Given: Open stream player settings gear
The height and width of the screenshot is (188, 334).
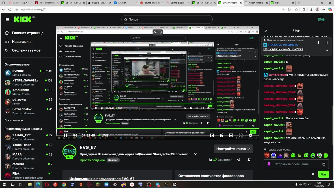Looking at the screenshot, I should 250,135.
